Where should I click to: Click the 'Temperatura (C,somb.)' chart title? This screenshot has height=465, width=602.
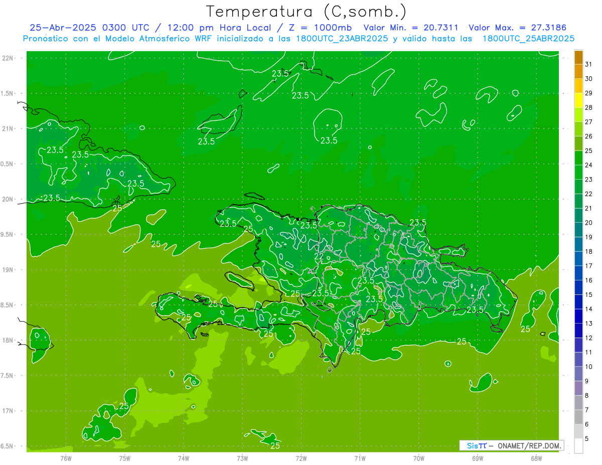307,12
